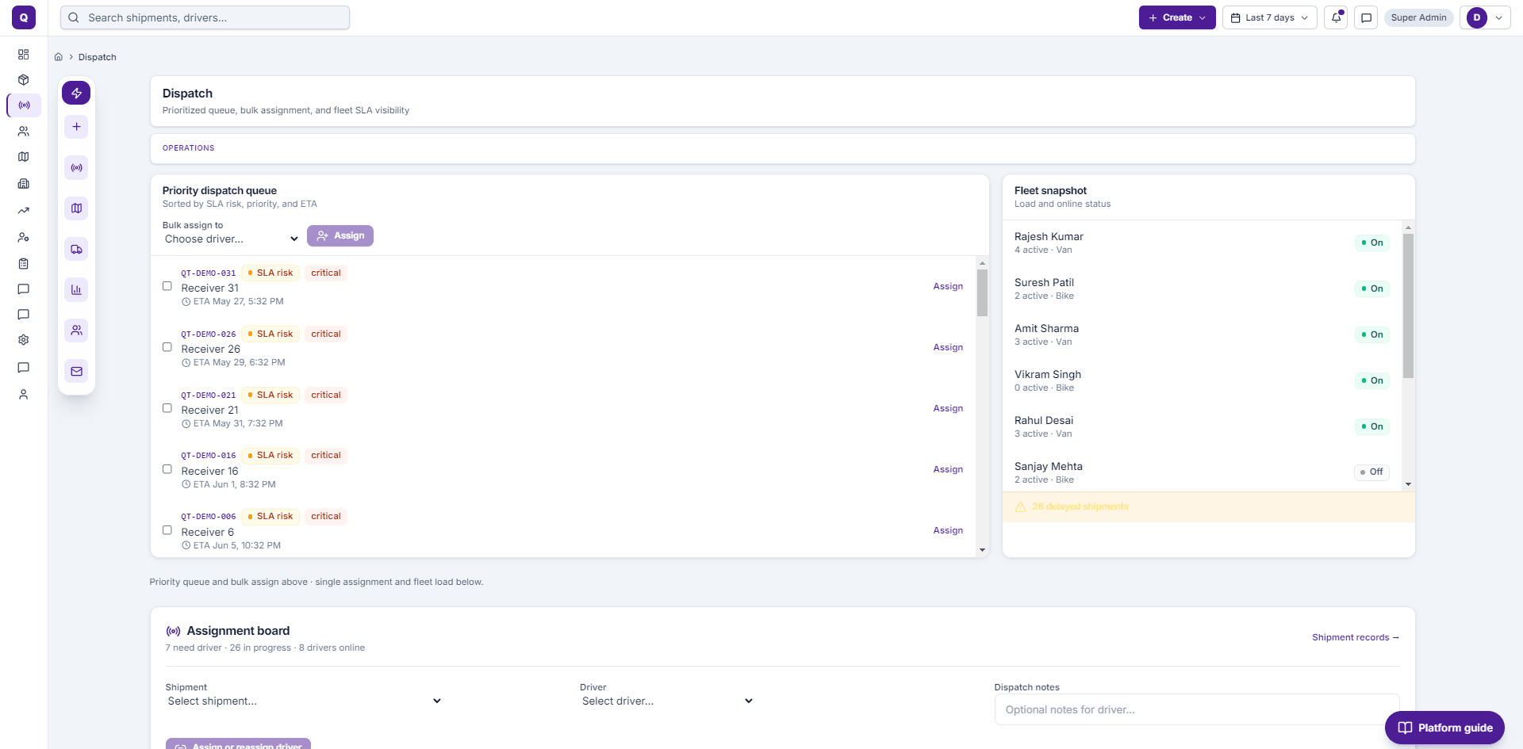This screenshot has width=1523, height=749.
Task: Check the box for Receiver 16 shipment
Action: tap(167, 469)
